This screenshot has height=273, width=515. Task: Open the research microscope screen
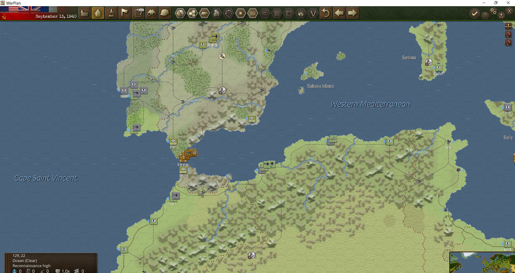111,13
